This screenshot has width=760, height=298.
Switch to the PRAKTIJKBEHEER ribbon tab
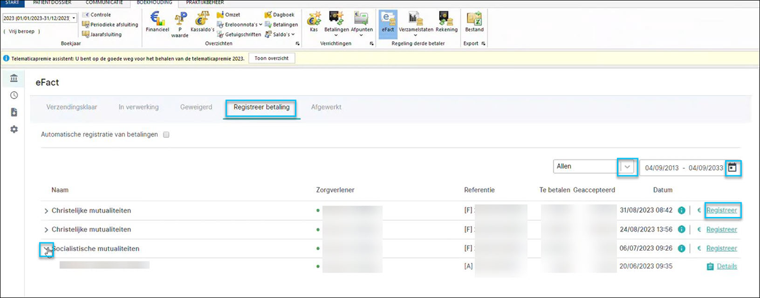pos(205,3)
